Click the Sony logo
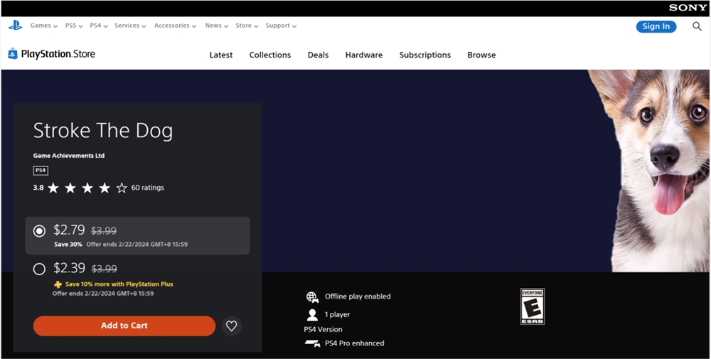 point(688,8)
